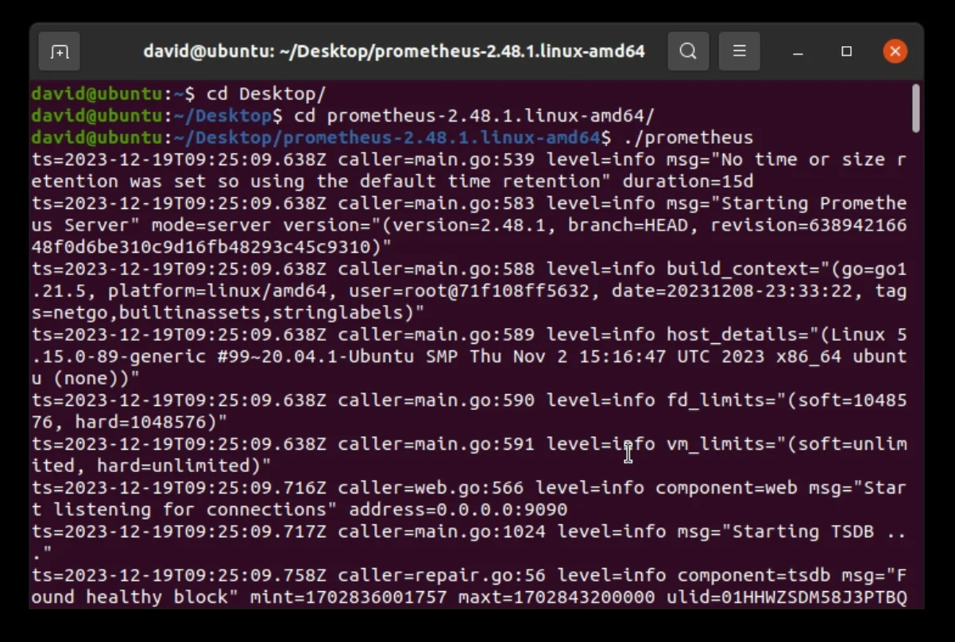
Task: Click 'date=20231208-23:33:22' text
Action: [731, 291]
